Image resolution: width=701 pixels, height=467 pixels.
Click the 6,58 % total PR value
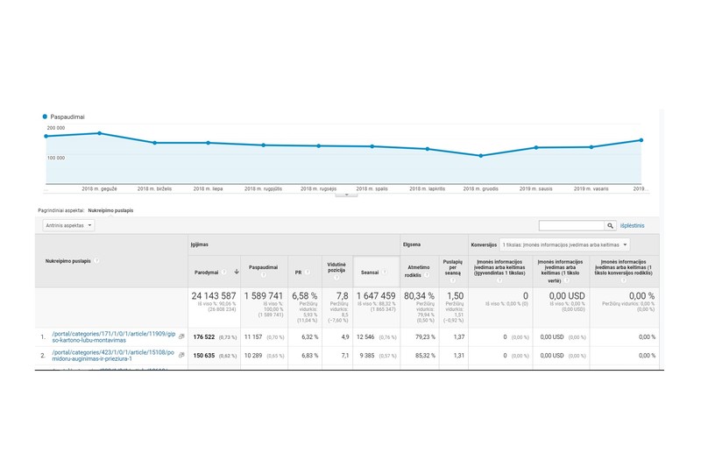click(304, 296)
